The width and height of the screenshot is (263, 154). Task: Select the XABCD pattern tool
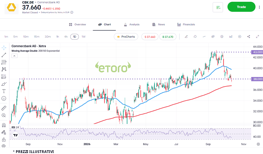pyautogui.click(x=4, y=69)
